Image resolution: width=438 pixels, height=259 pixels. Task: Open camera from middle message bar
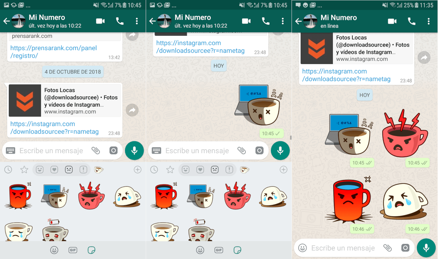click(259, 151)
